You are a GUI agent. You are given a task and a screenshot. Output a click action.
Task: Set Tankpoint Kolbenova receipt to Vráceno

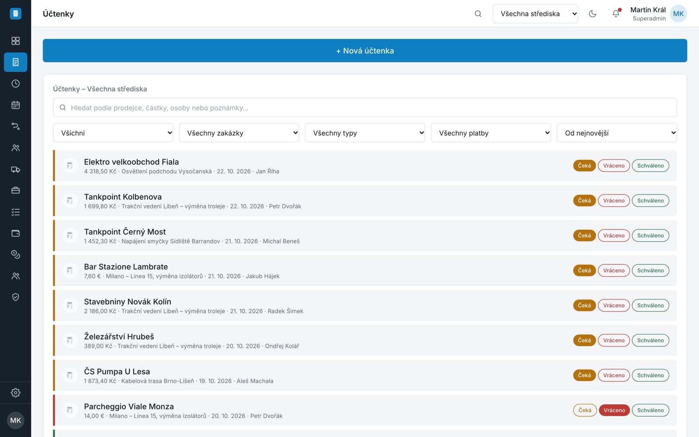[x=614, y=201]
